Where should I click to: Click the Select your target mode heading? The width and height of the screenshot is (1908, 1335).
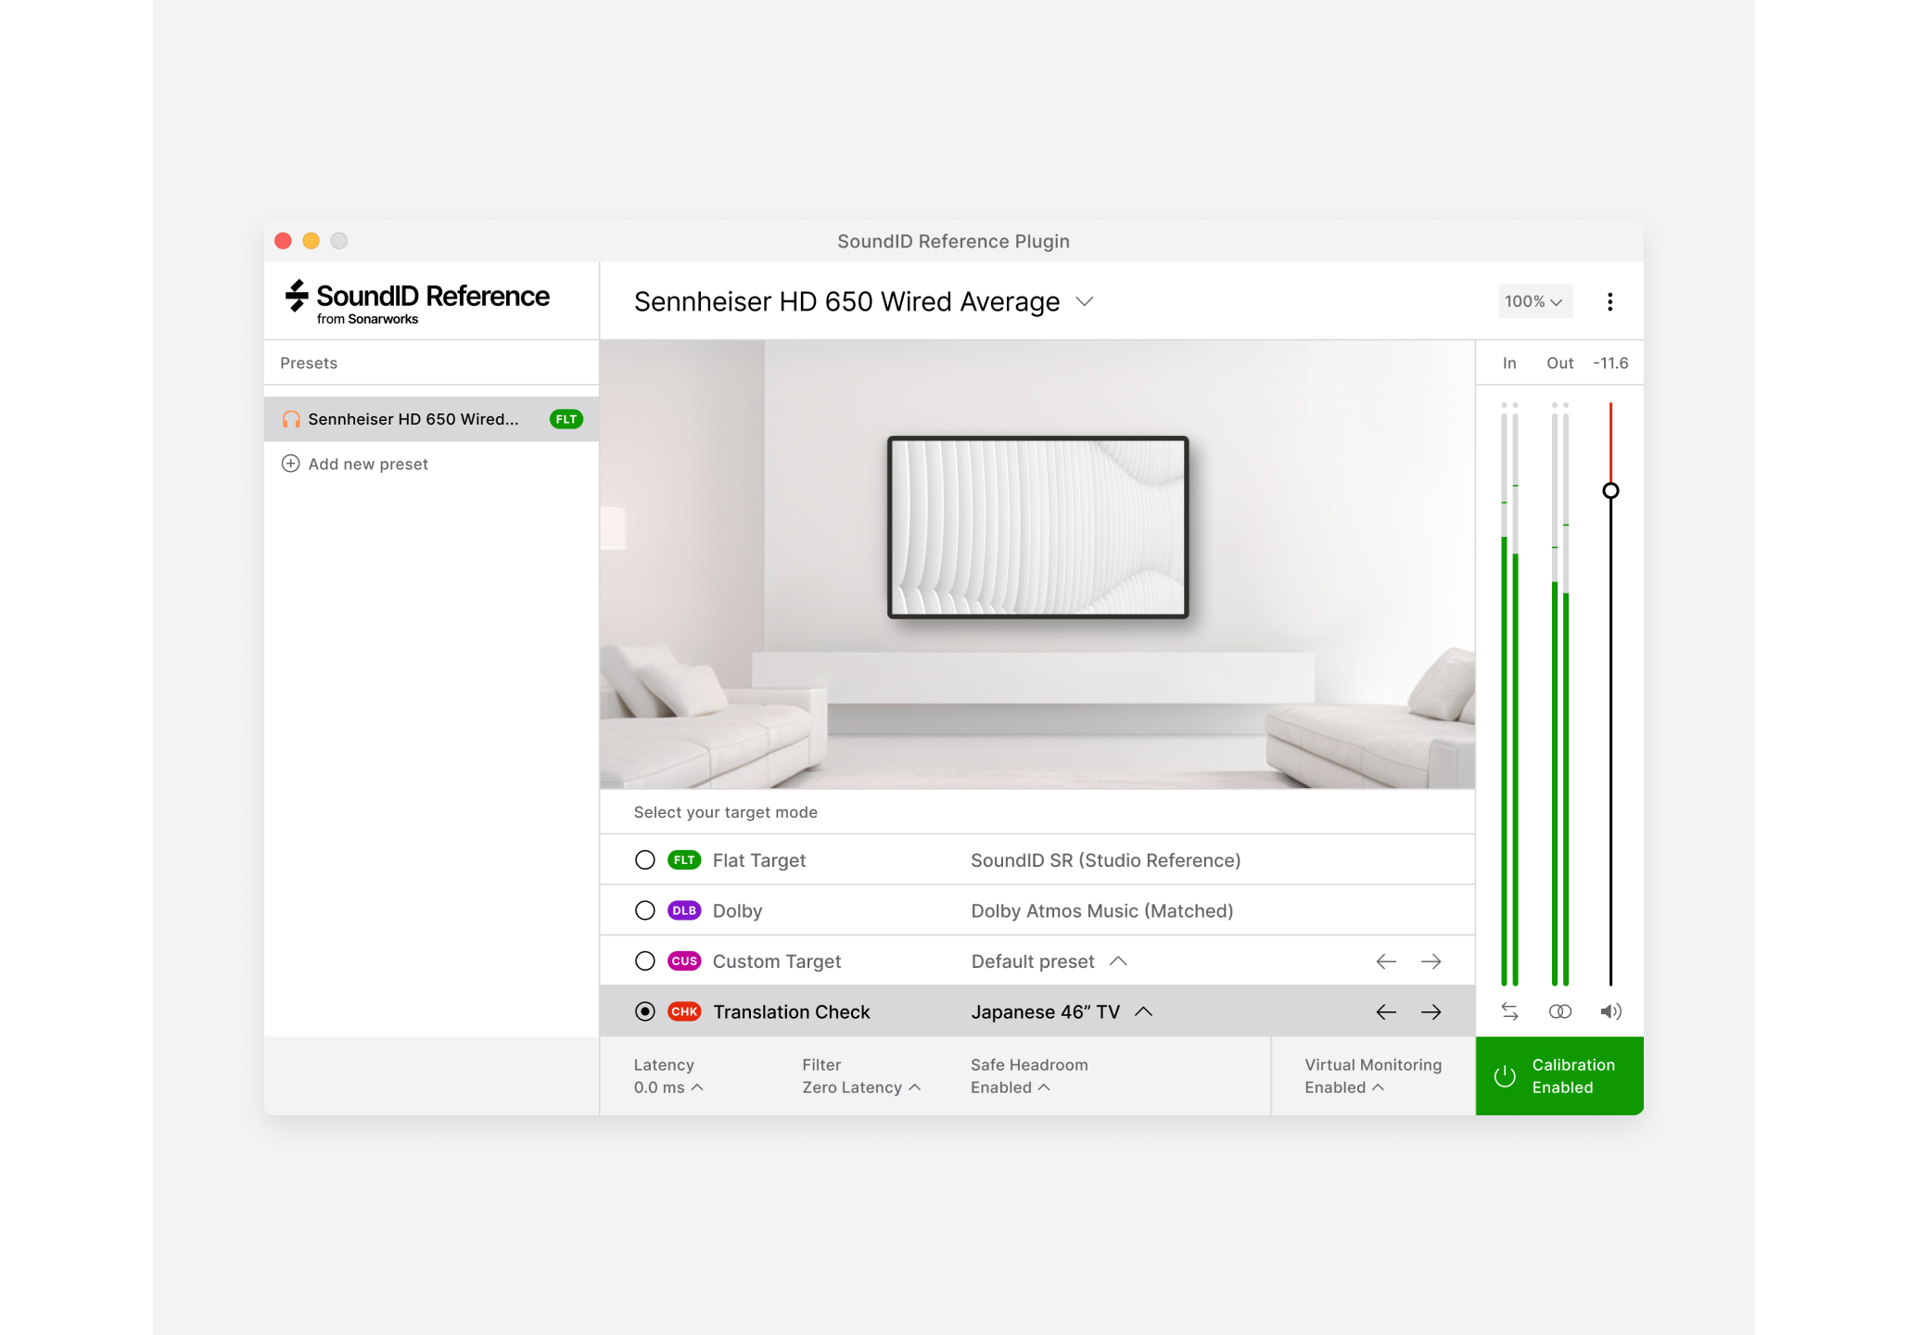pos(725,812)
